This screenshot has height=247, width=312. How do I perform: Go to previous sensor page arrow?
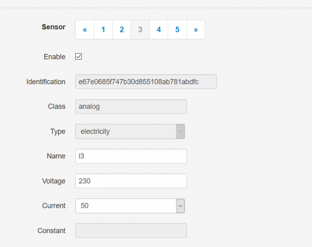click(x=85, y=30)
